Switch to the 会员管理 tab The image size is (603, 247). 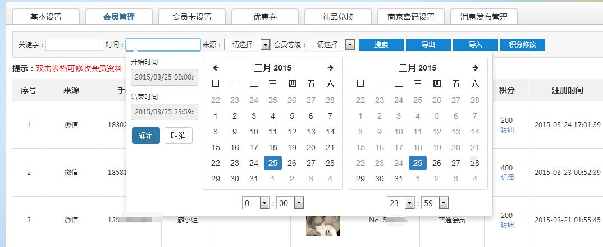119,17
